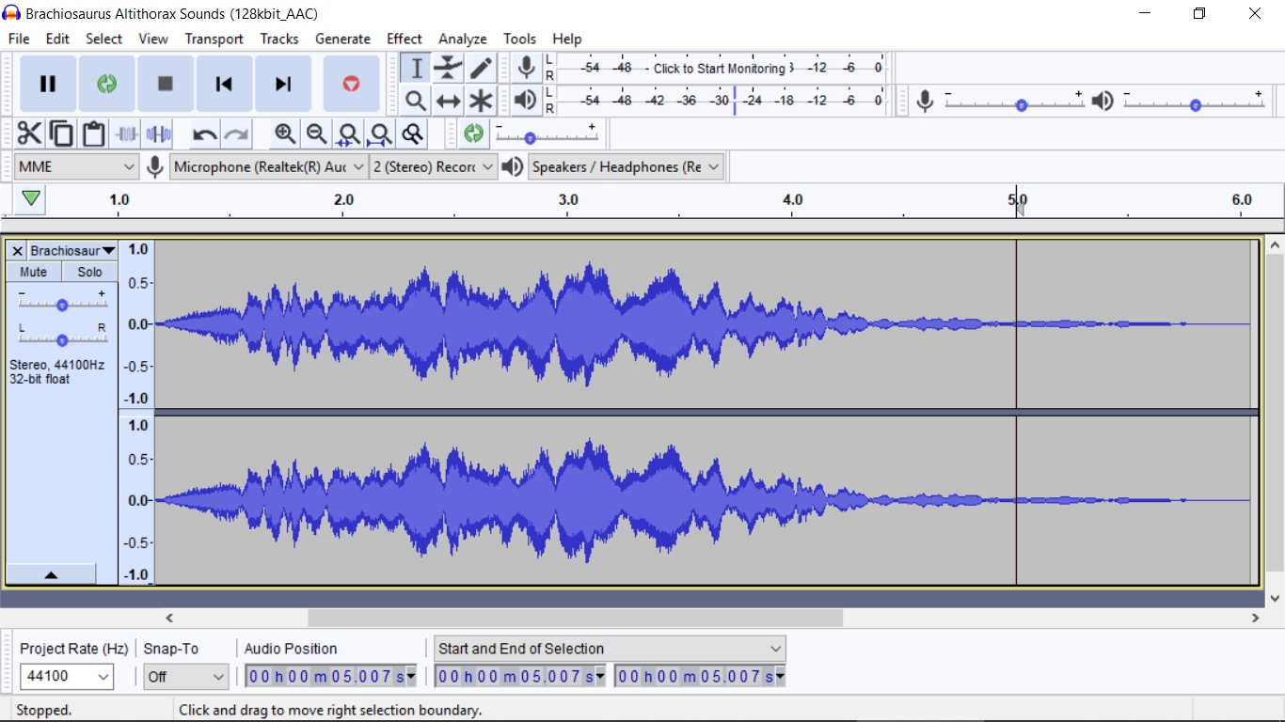Select the Zoom (magnifier) tool
1285x722 pixels.
416,101
